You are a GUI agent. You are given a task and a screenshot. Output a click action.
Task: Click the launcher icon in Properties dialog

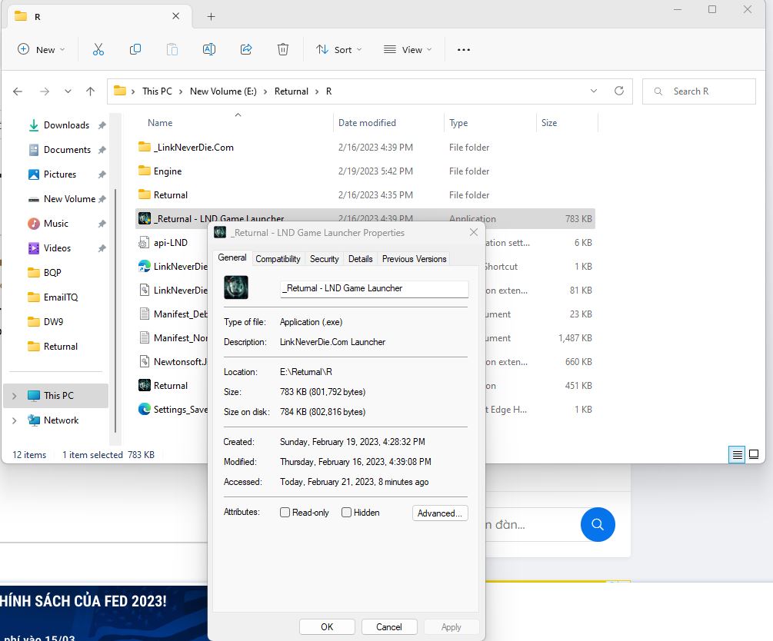click(235, 287)
